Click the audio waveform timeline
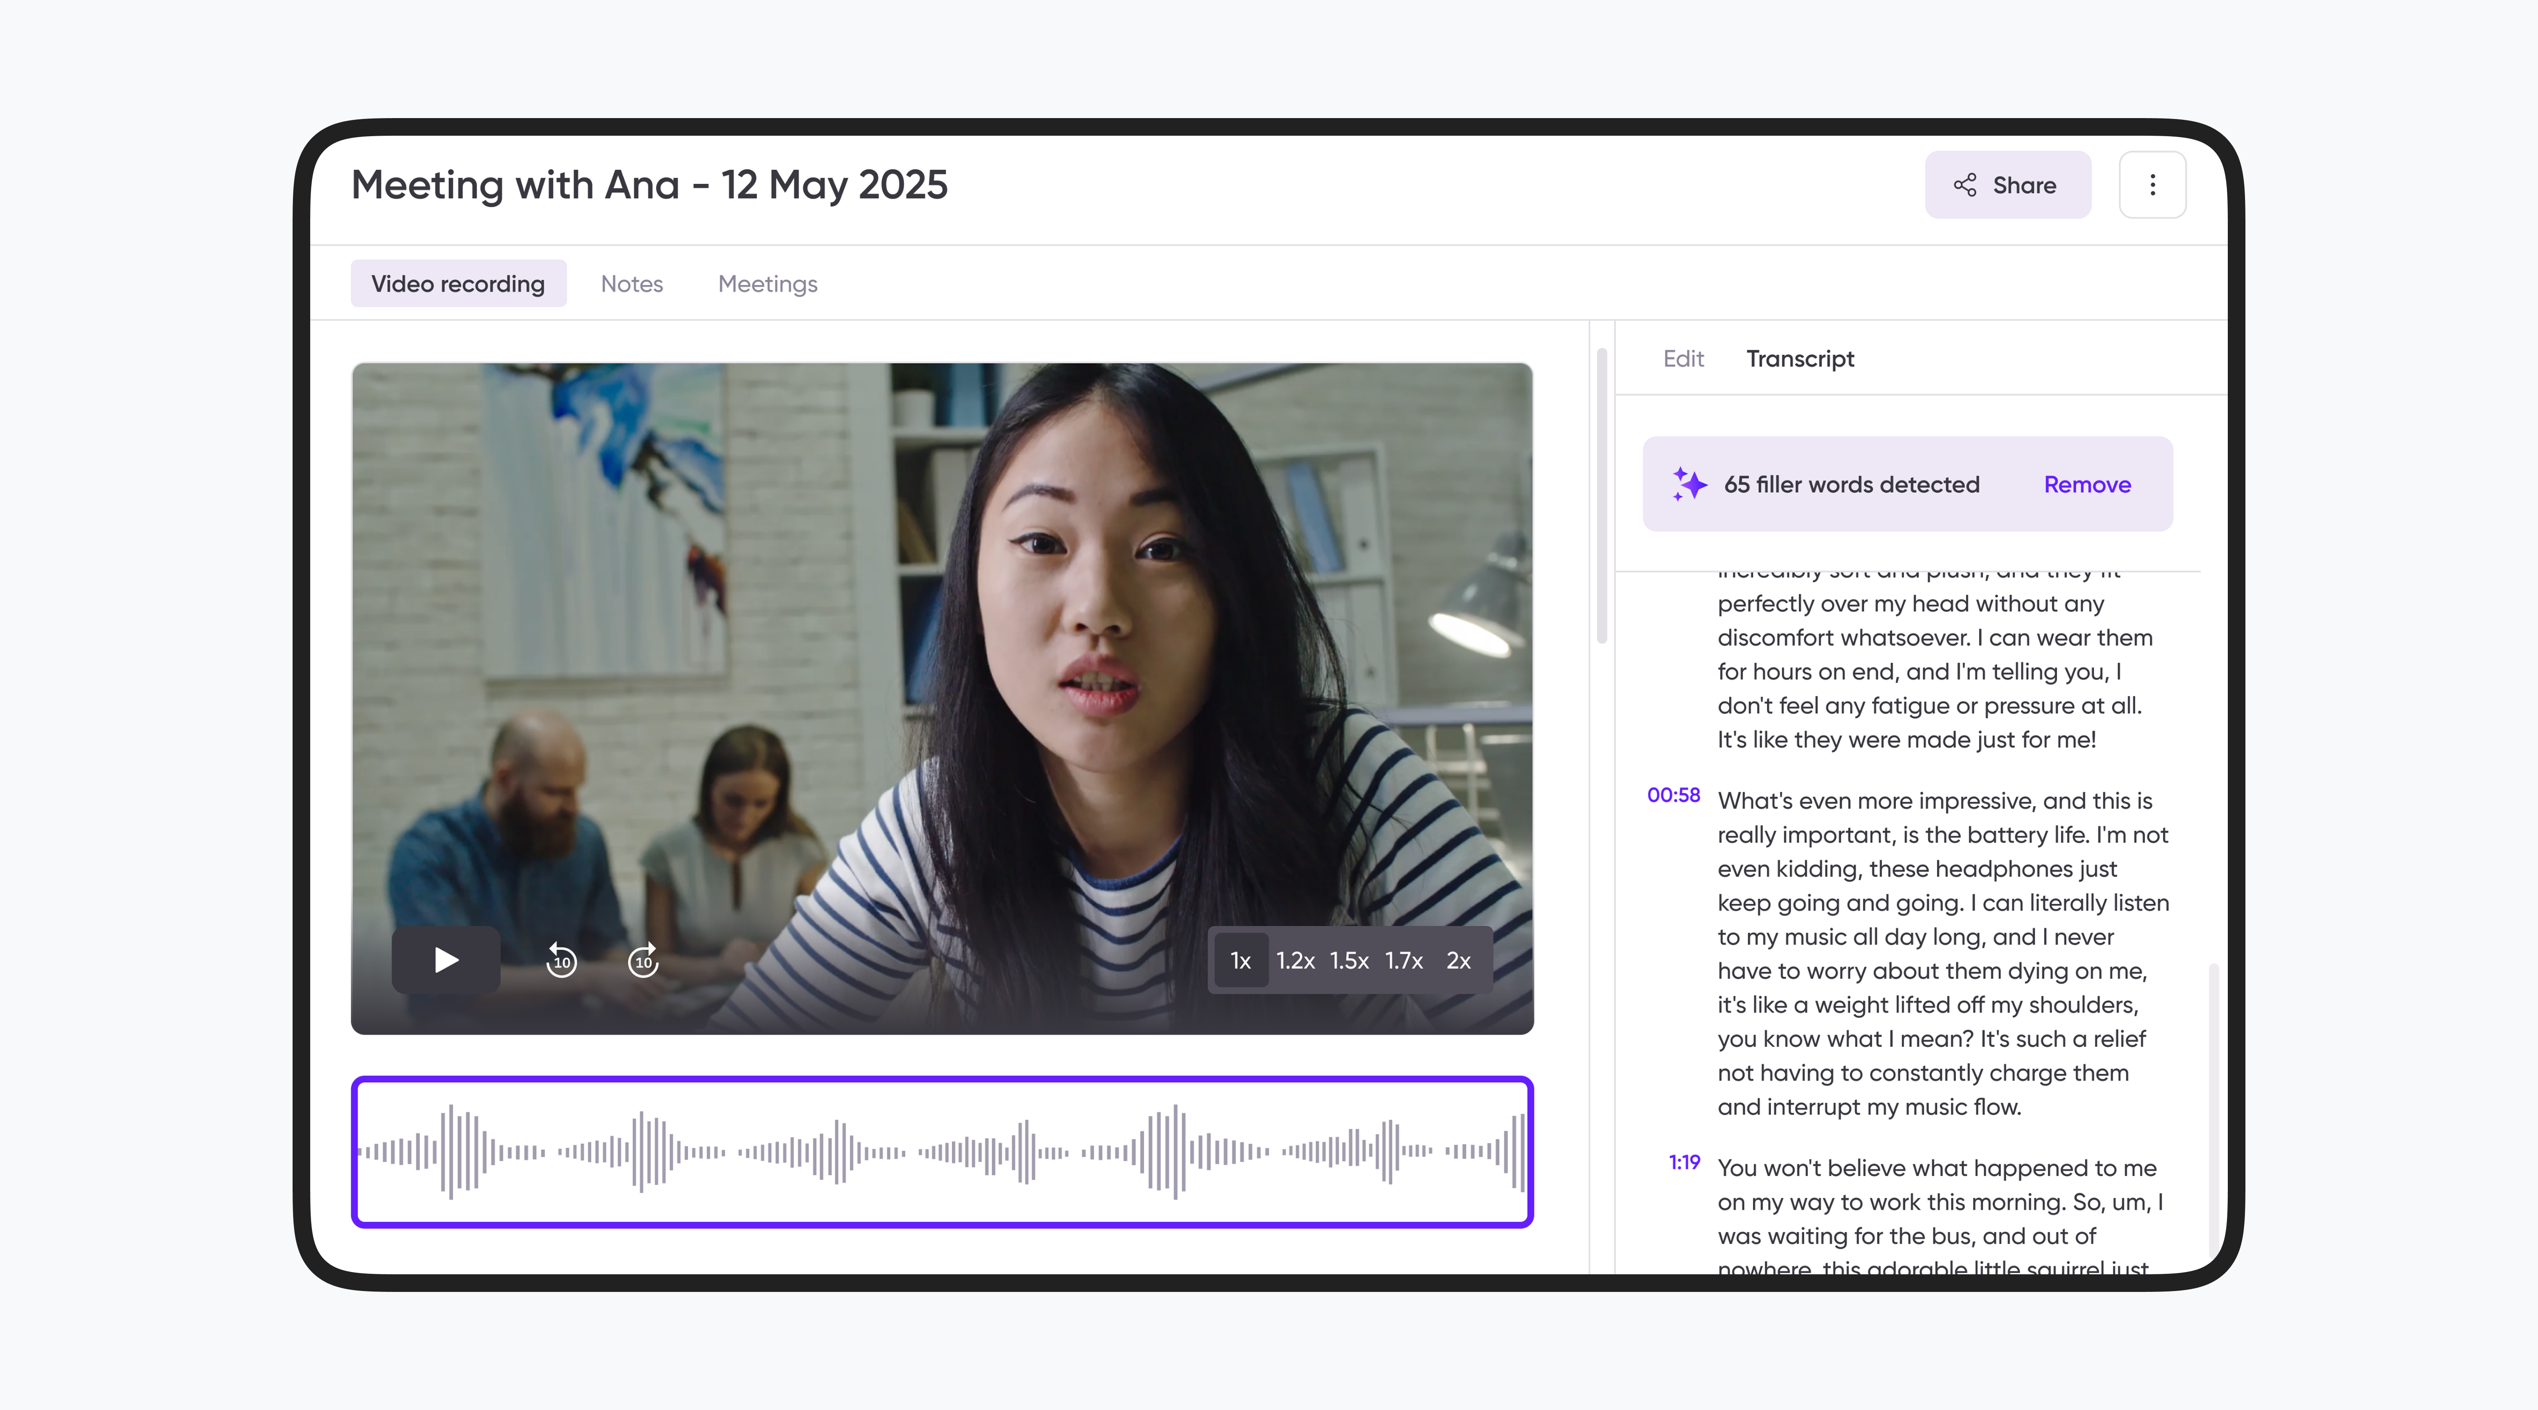Viewport: 2538px width, 1410px height. coord(942,1151)
